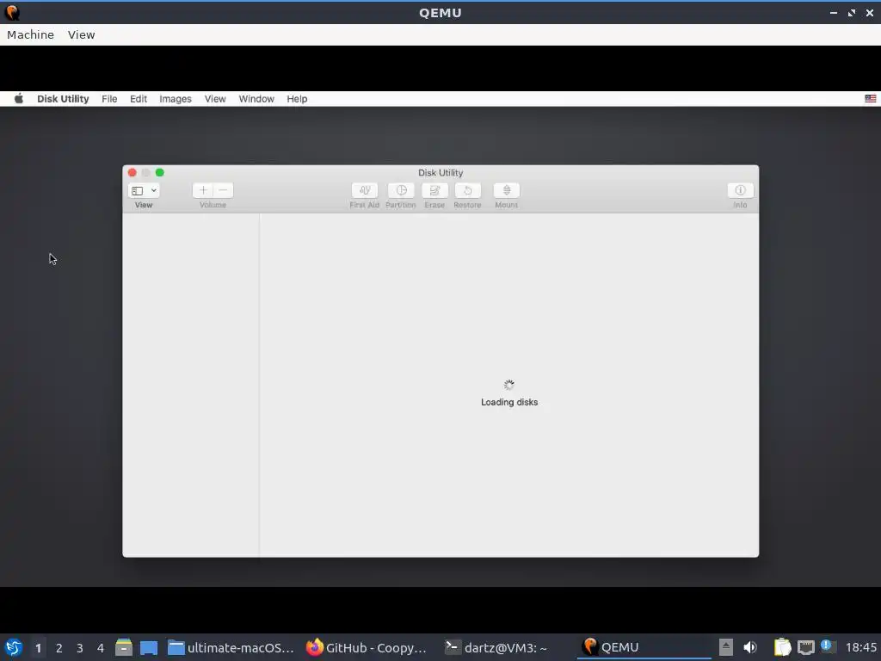Screen dimensions: 881x661
Task: Click the QEMU title bar icon
Action: (x=12, y=12)
